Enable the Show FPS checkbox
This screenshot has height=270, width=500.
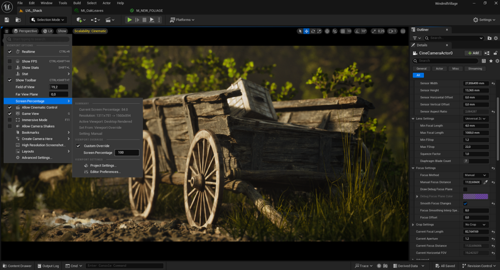click(10, 61)
